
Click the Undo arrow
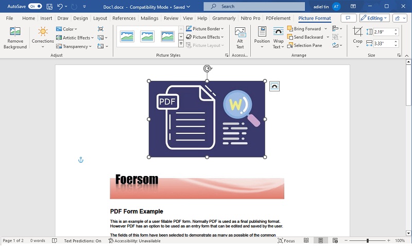[60, 7]
